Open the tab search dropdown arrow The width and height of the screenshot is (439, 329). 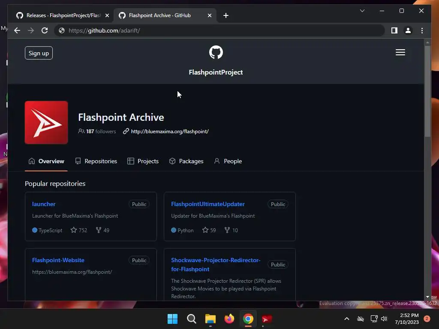pyautogui.click(x=362, y=11)
